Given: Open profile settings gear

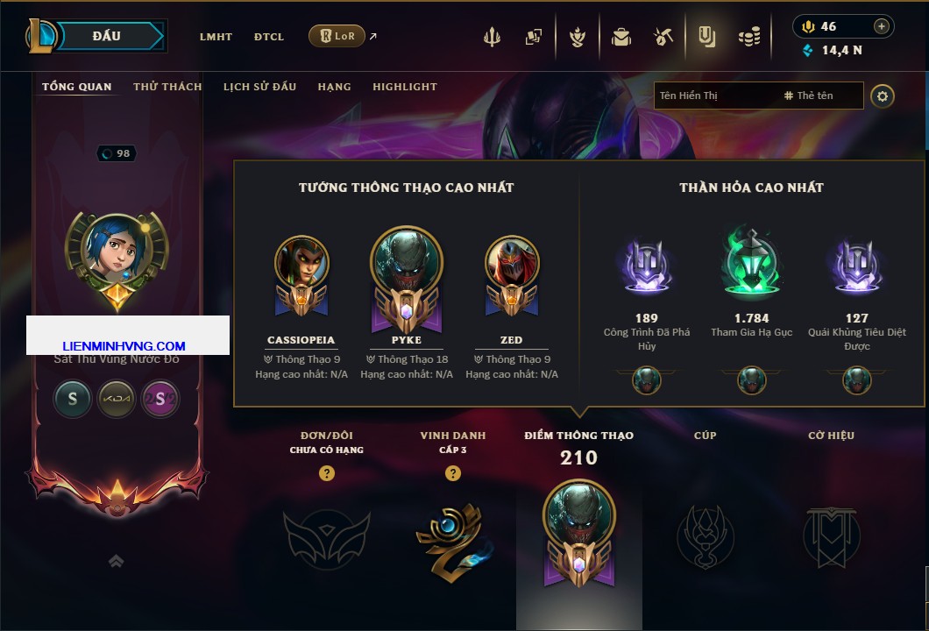Looking at the screenshot, I should [883, 96].
